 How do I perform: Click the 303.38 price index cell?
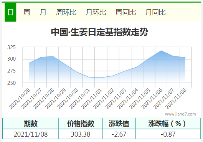[x=81, y=134]
